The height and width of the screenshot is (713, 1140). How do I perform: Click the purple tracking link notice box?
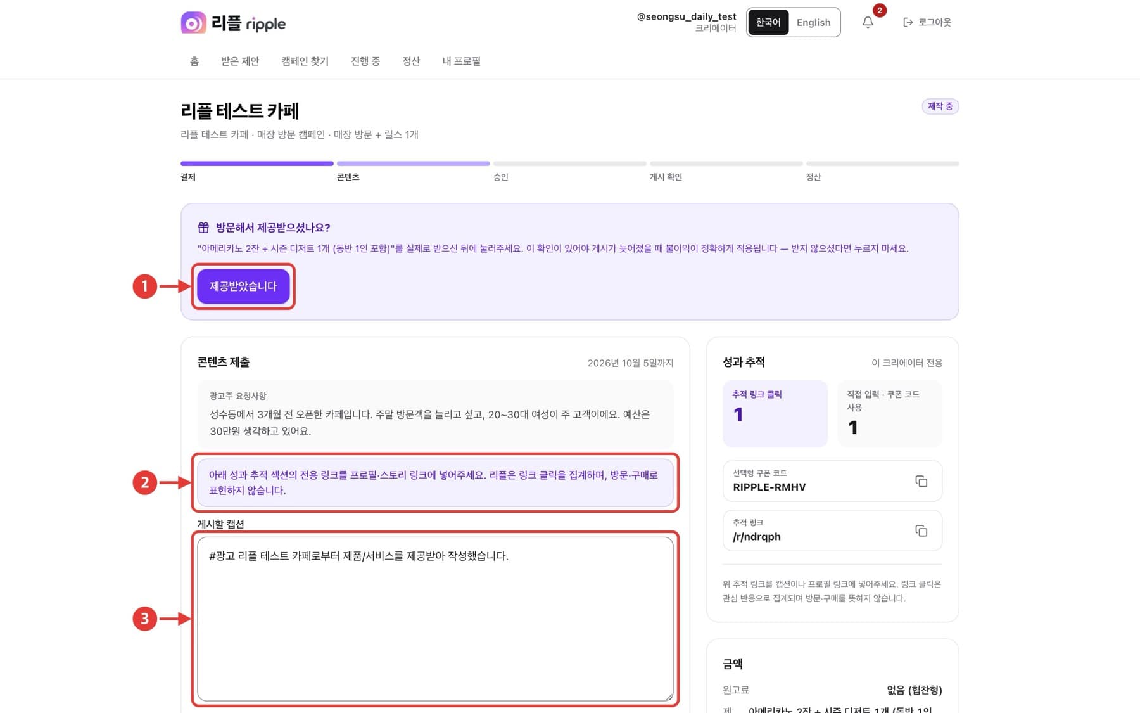(435, 482)
